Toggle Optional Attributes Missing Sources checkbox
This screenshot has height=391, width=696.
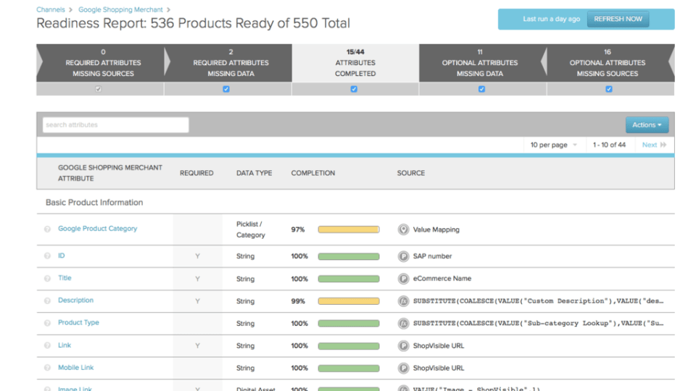[609, 89]
